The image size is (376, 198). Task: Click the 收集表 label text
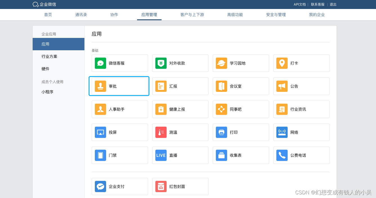(236, 155)
